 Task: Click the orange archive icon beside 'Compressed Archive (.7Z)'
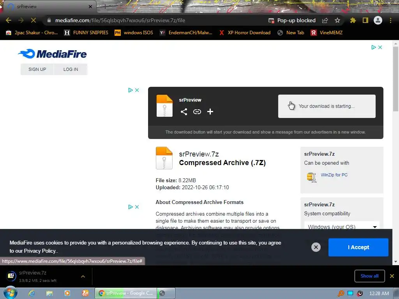tap(164, 158)
